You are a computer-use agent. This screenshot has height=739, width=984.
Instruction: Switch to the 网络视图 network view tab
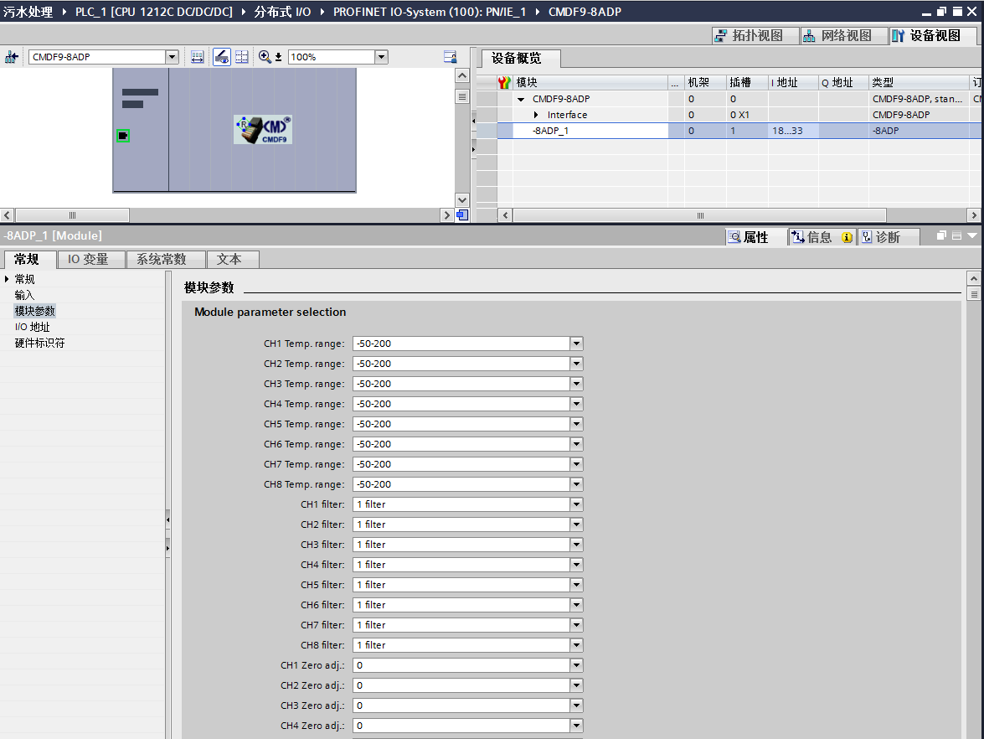click(x=837, y=35)
